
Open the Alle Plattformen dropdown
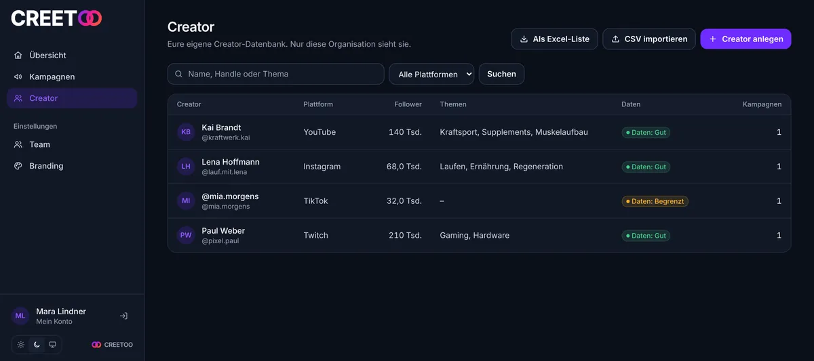(431, 75)
